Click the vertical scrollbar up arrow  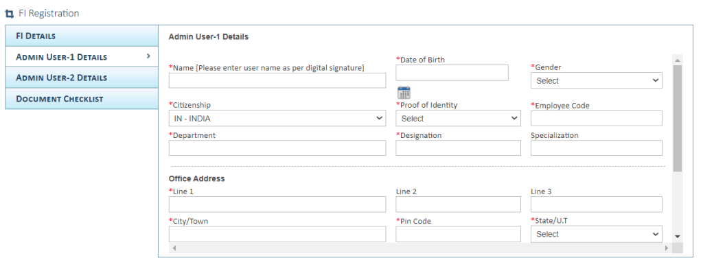tap(678, 60)
